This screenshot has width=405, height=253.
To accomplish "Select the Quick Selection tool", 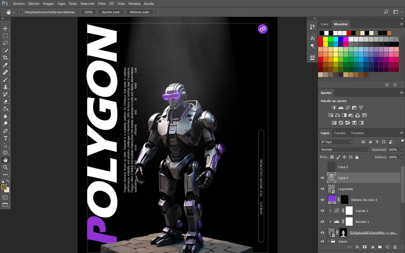I will [5, 50].
